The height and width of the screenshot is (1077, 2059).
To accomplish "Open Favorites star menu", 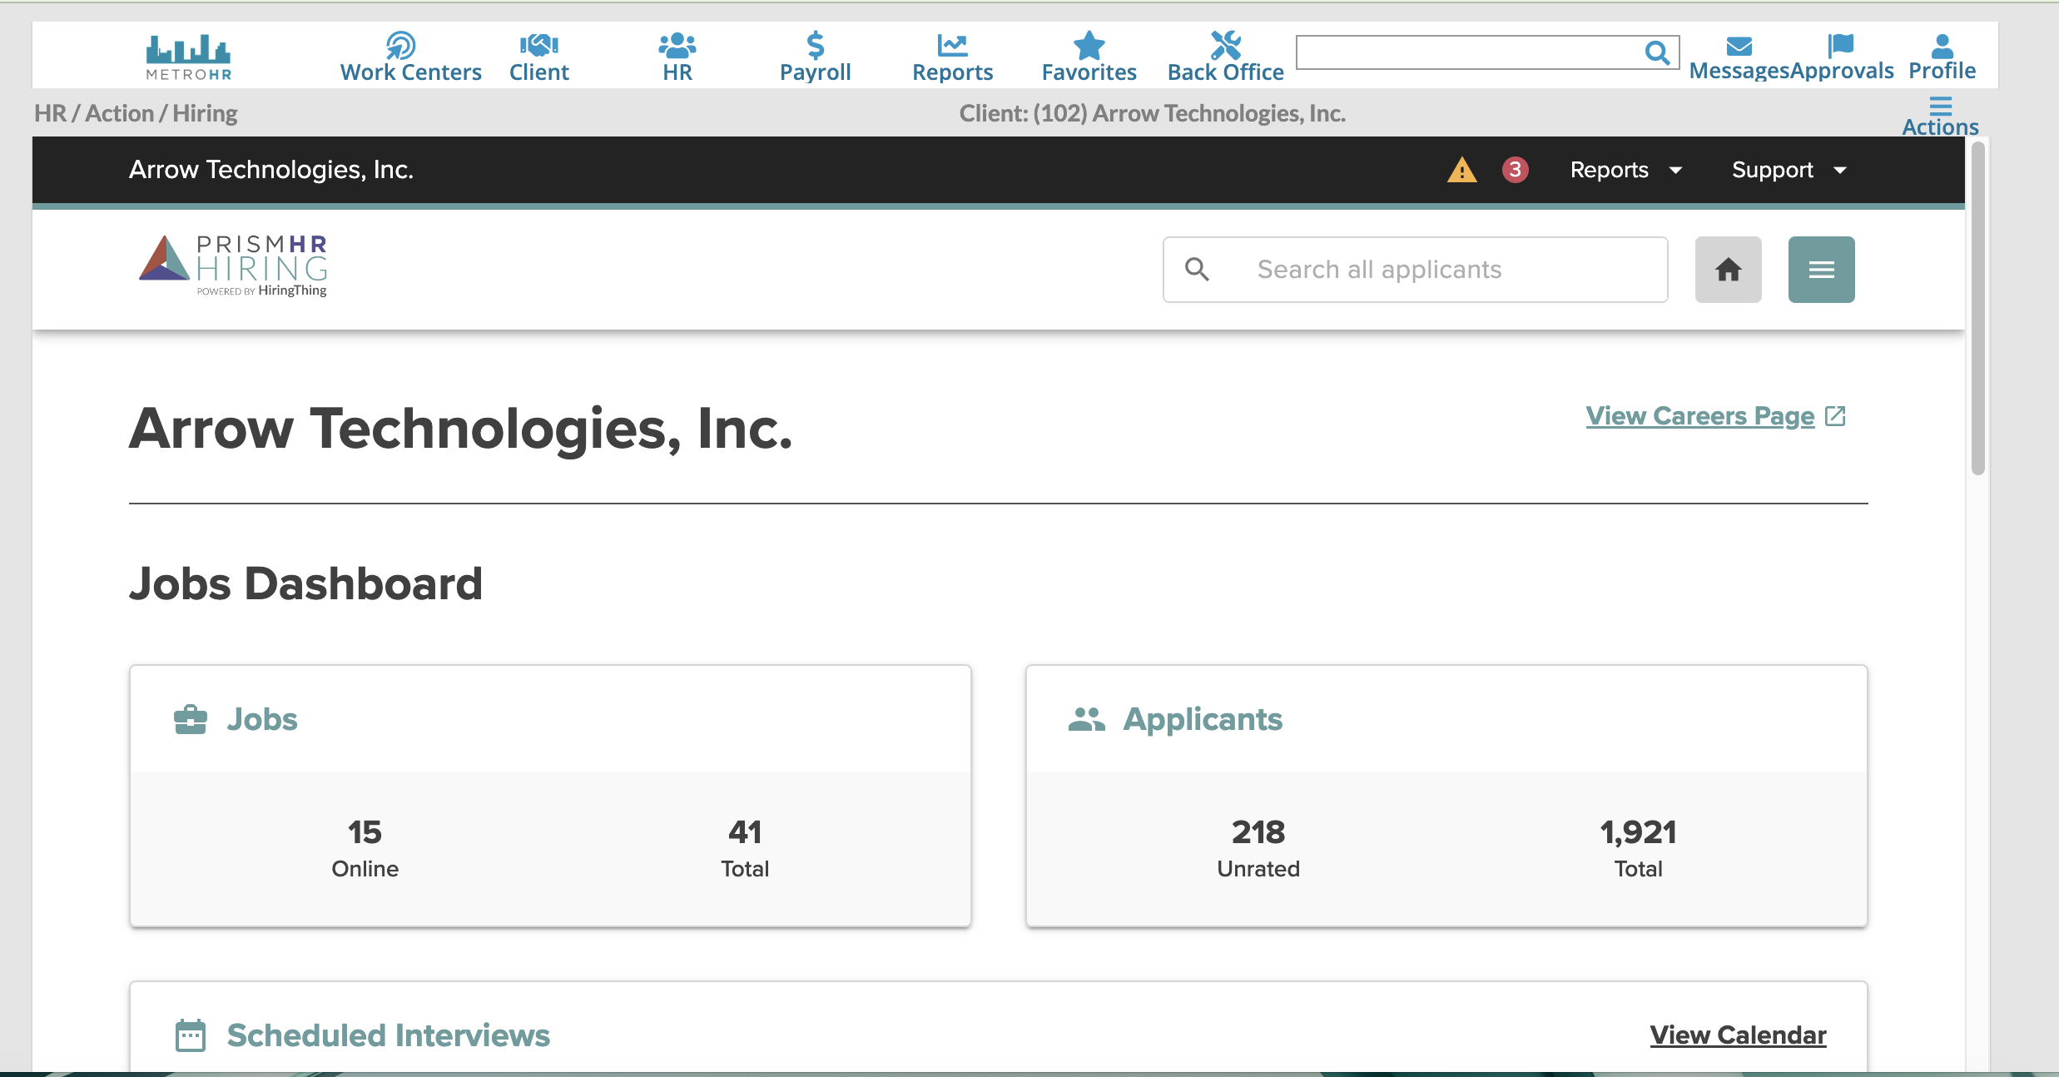I will (1089, 57).
